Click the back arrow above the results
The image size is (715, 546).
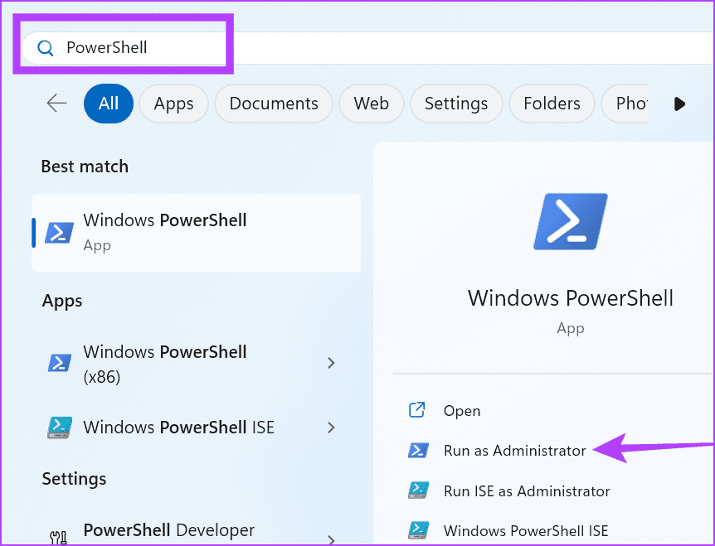(x=56, y=104)
